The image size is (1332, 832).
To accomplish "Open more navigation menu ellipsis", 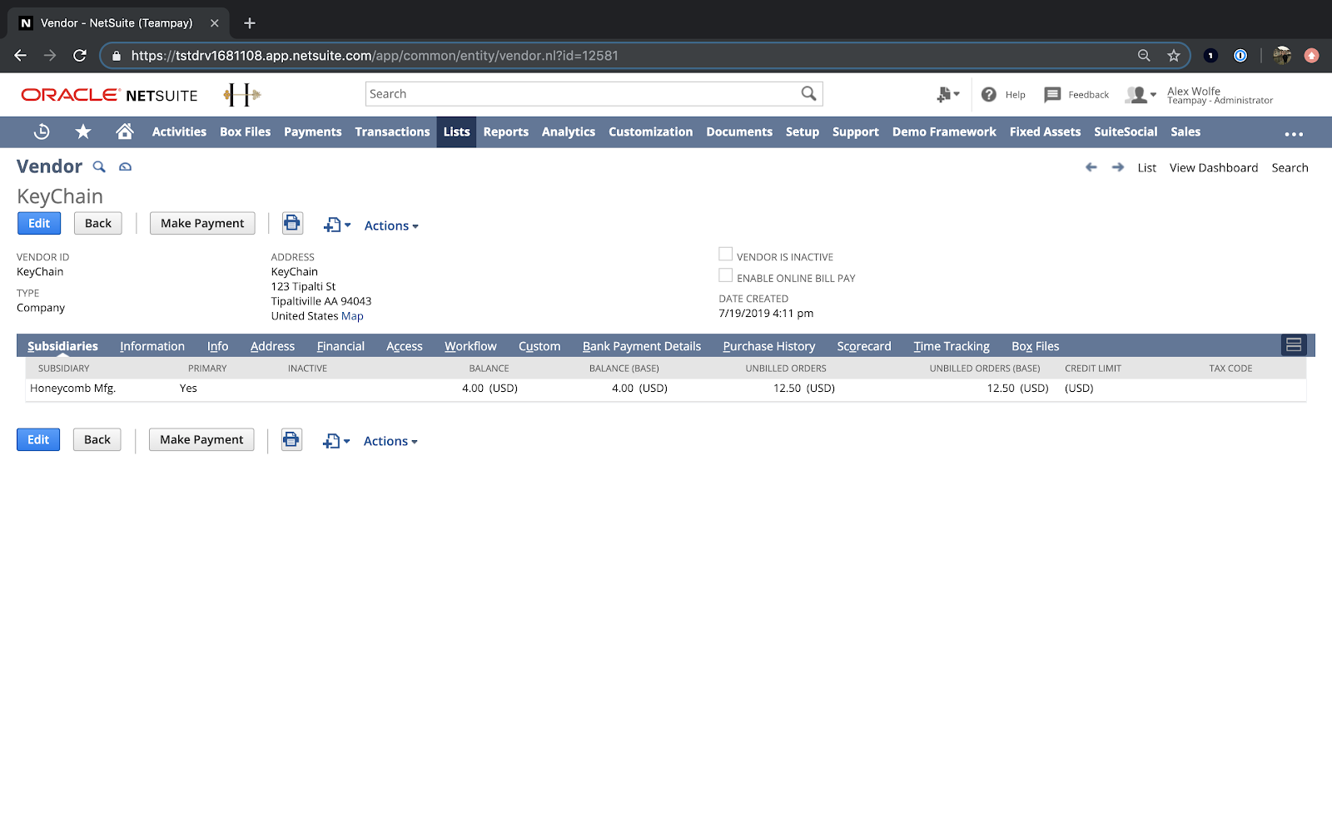I will coord(1294,133).
